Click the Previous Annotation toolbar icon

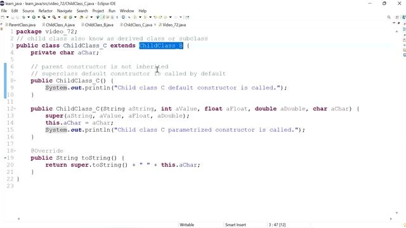(145, 17)
